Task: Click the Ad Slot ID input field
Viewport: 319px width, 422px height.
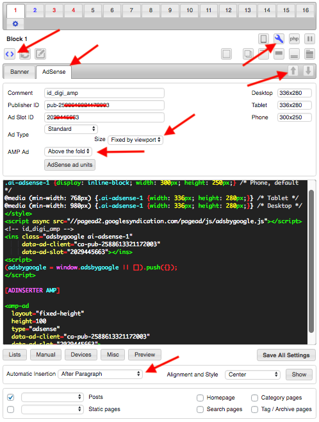Action: click(x=104, y=117)
